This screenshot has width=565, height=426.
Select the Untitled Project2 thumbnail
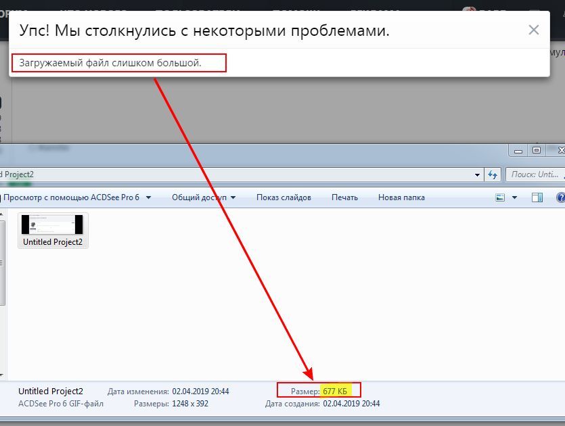53,231
